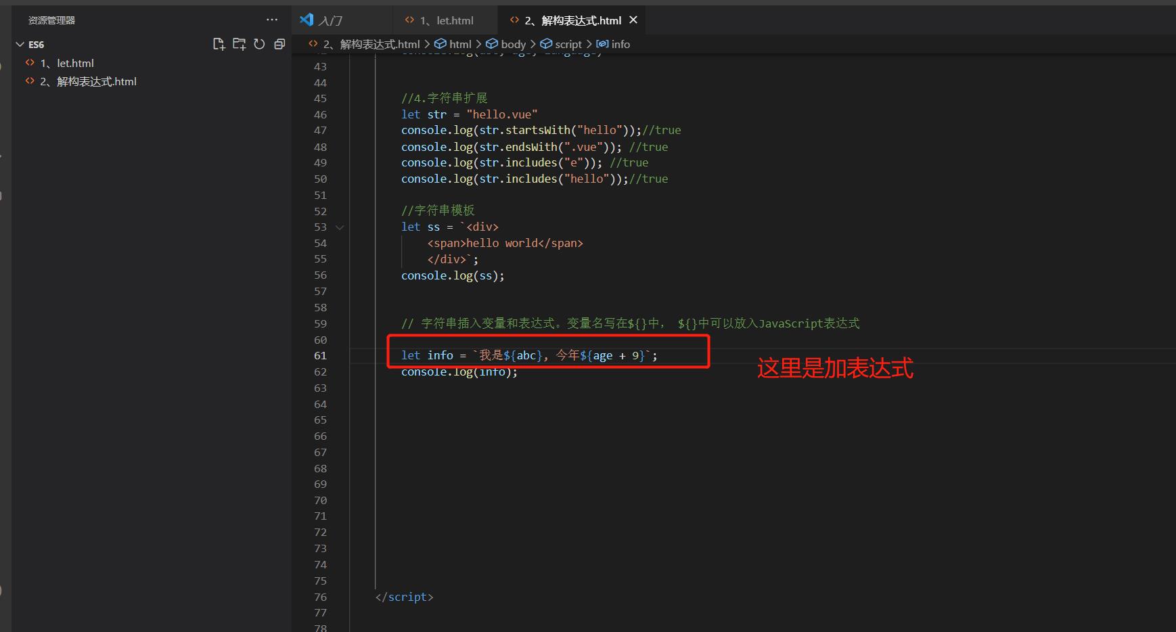The image size is (1176, 632).
Task: Open 1、let.html in the file tree
Action: point(66,63)
